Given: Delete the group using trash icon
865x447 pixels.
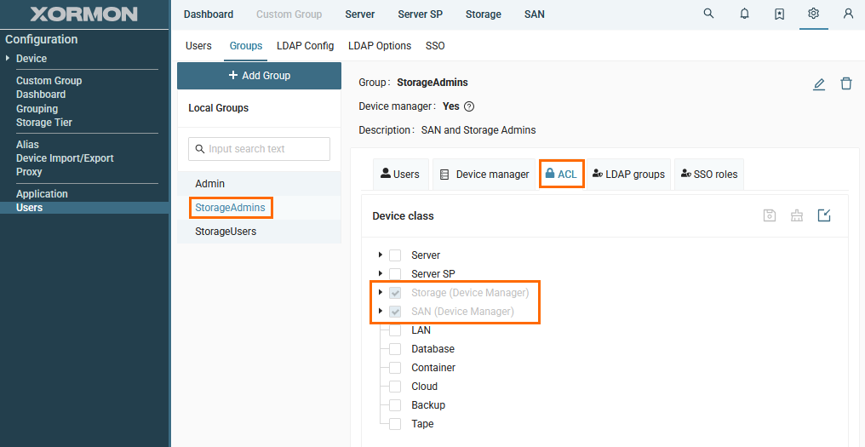Looking at the screenshot, I should tap(845, 83).
